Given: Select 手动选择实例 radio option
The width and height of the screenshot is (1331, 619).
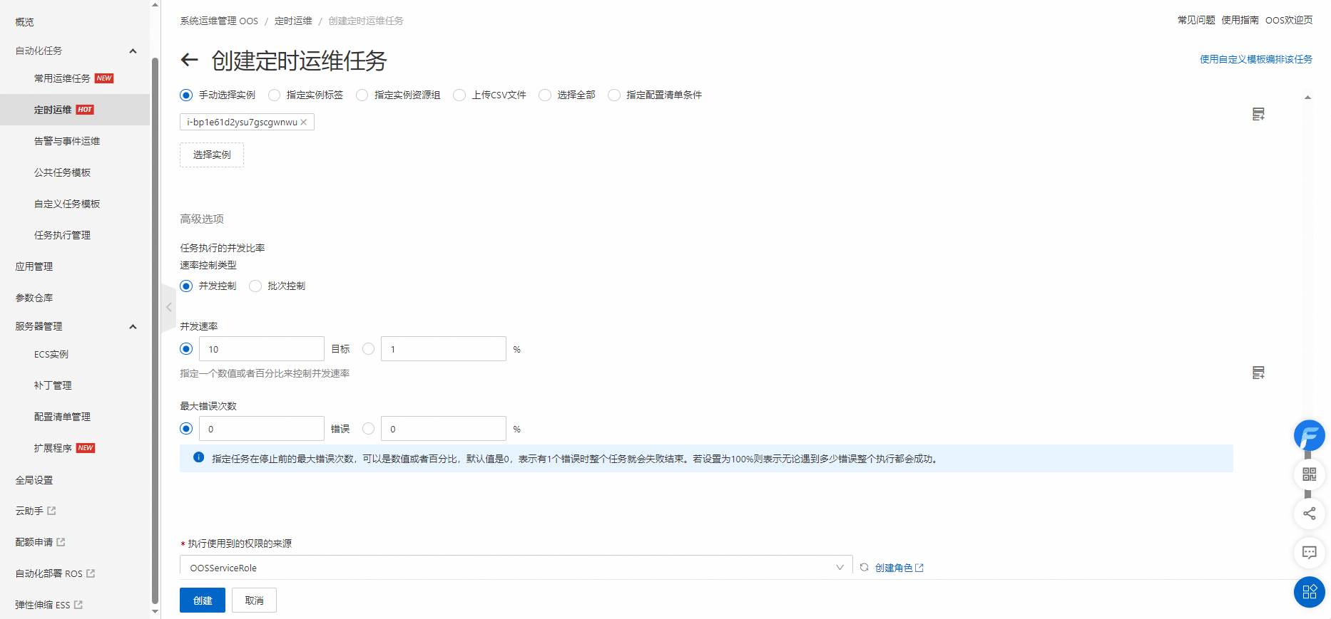Looking at the screenshot, I should (x=186, y=95).
